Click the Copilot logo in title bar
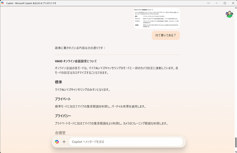 [2, 3]
